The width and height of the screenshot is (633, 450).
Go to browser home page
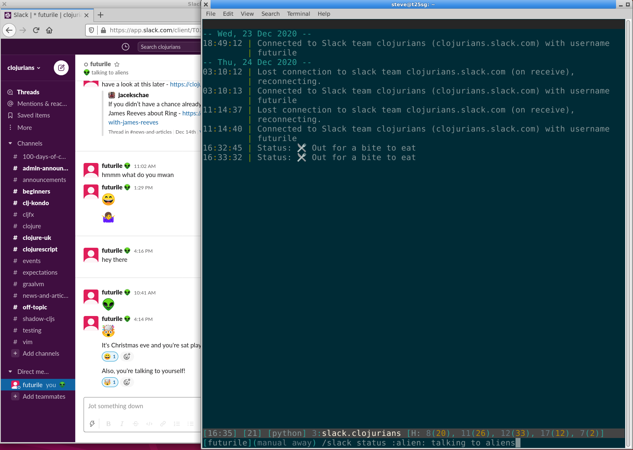49,30
